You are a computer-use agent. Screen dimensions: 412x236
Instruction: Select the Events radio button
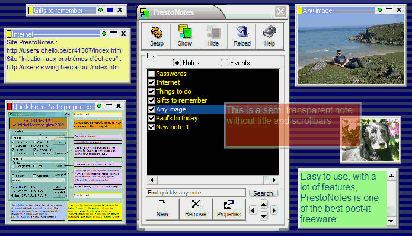point(224,62)
